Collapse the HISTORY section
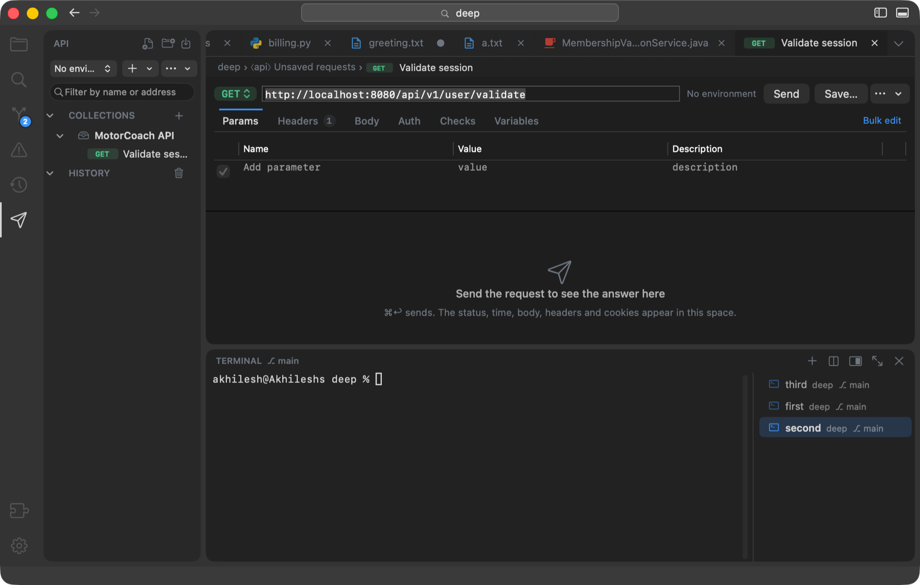The height and width of the screenshot is (585, 920). tap(50, 173)
